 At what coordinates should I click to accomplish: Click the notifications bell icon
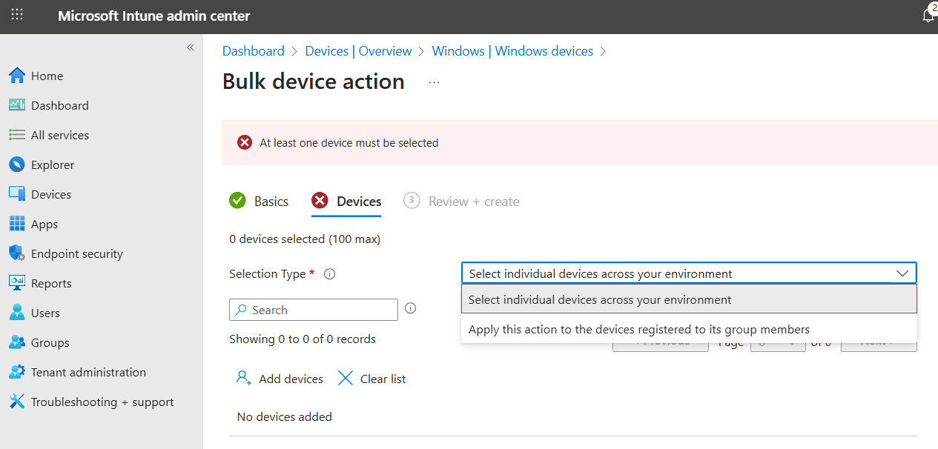tap(928, 16)
